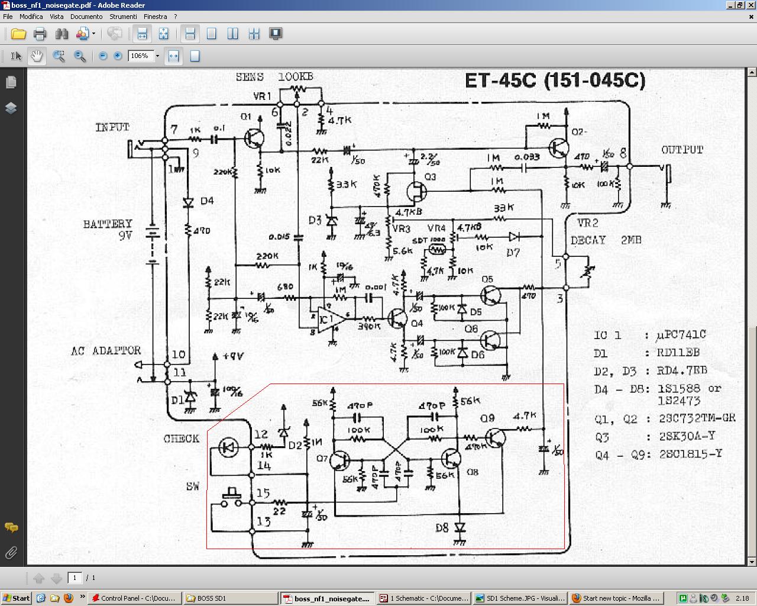Expand the collaboration icon dropdown arrow
757x606 pixels.
pyautogui.click(x=93, y=34)
